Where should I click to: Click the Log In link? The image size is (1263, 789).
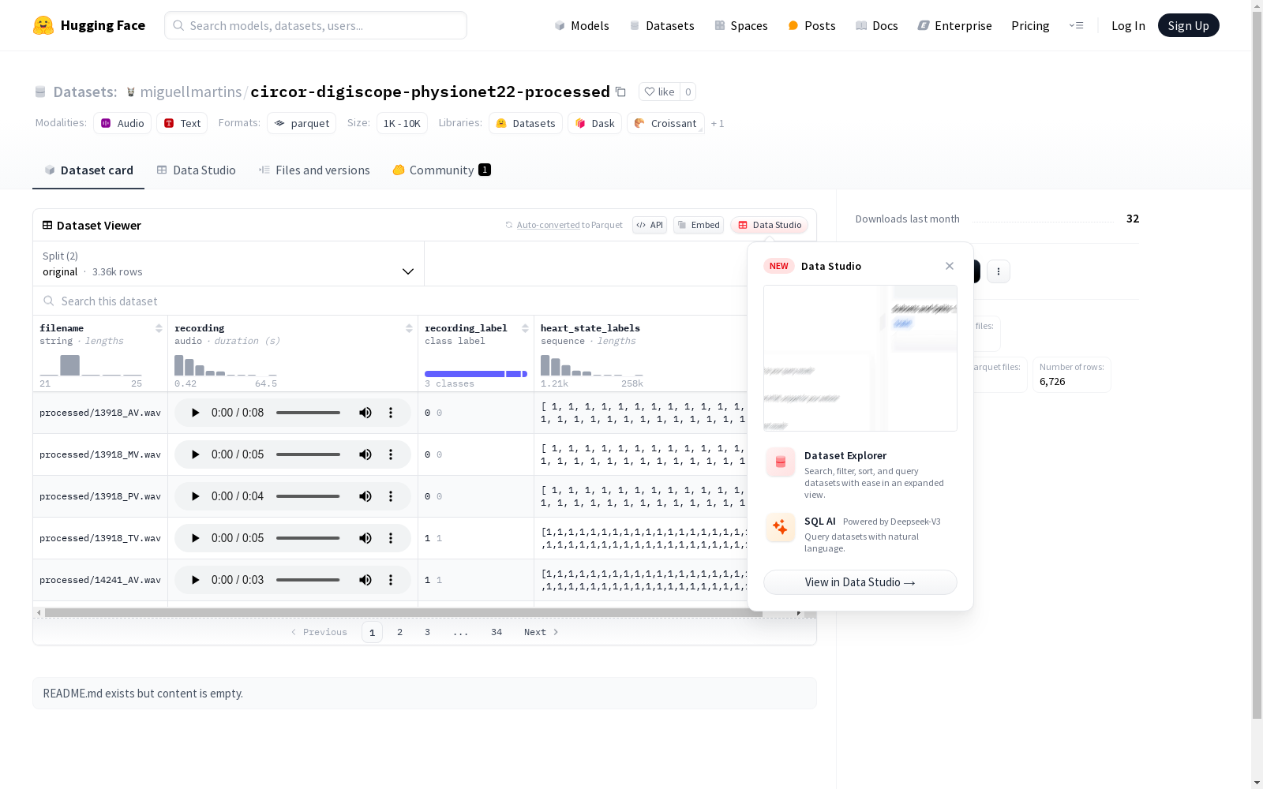coord(1128,25)
